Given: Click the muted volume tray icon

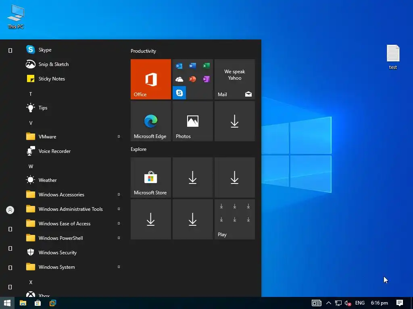Looking at the screenshot, I should tap(348, 303).
